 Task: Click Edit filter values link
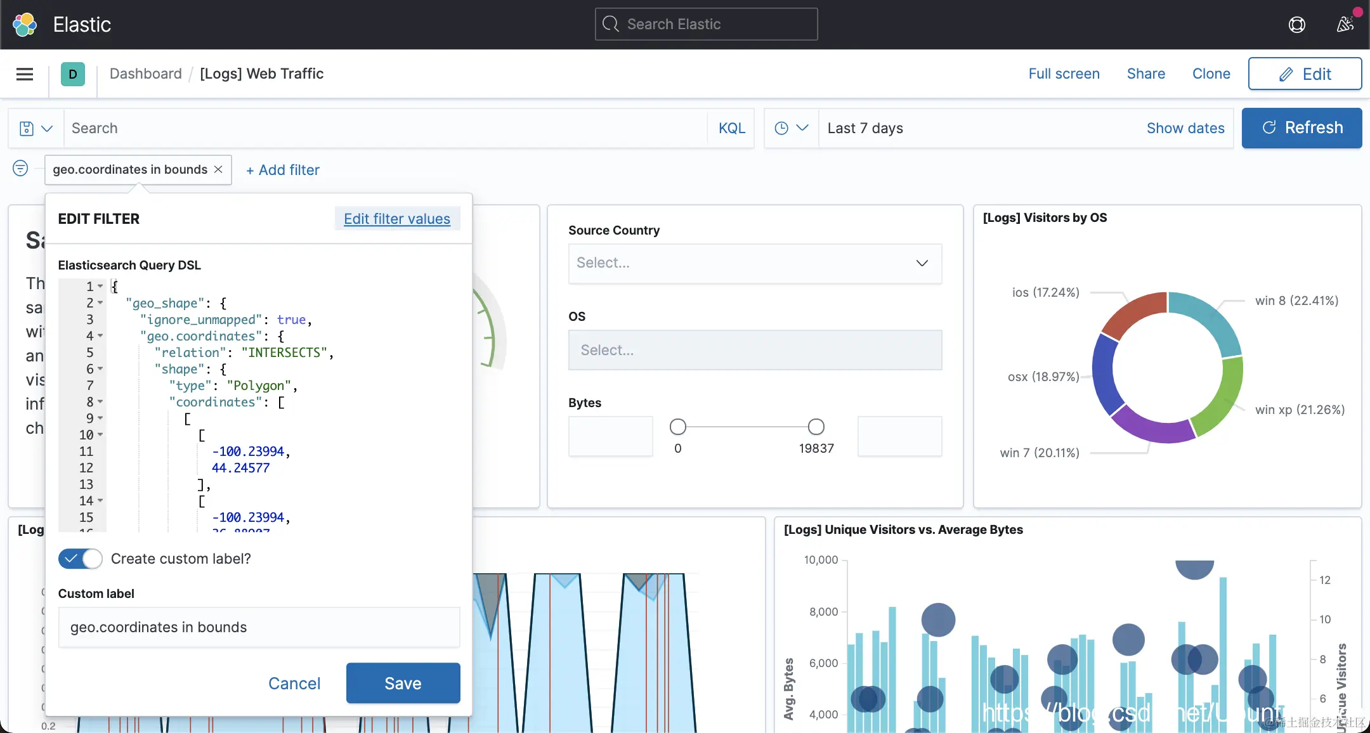[397, 219]
